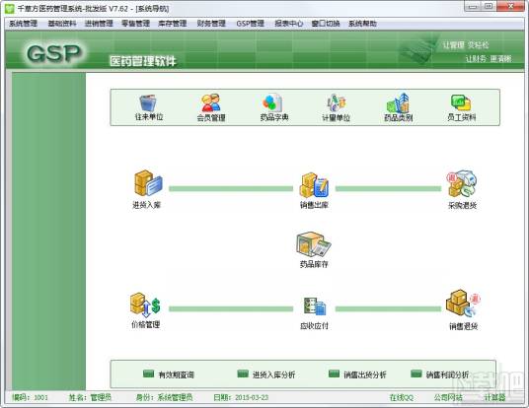Viewport: 529px width, 408px height.
Task: Open the GSP管理 menu
Action: (251, 24)
